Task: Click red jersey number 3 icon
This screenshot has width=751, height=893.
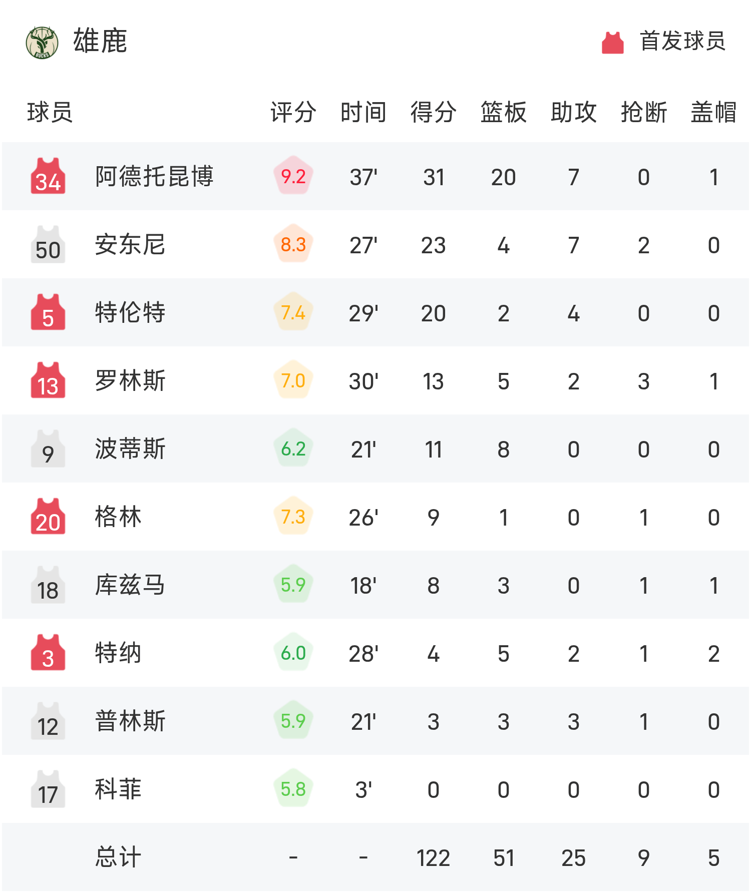Action: [48, 653]
